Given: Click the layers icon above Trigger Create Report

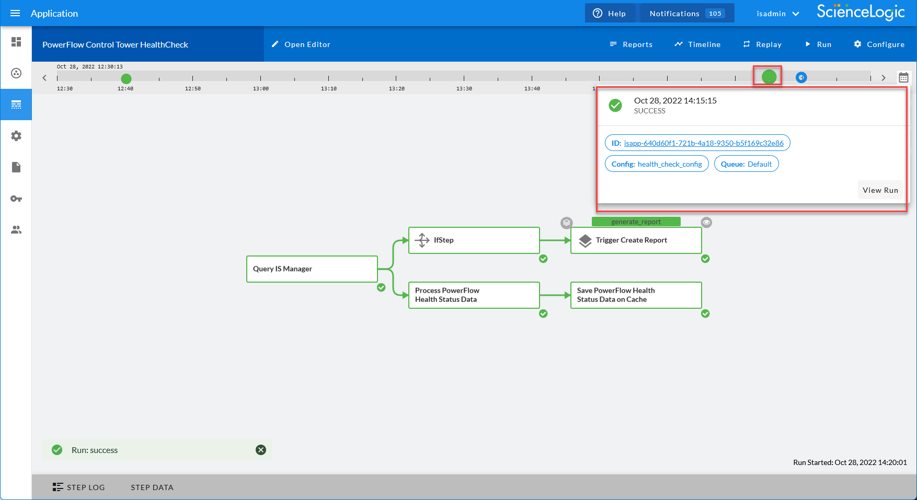Looking at the screenshot, I should (x=567, y=223).
